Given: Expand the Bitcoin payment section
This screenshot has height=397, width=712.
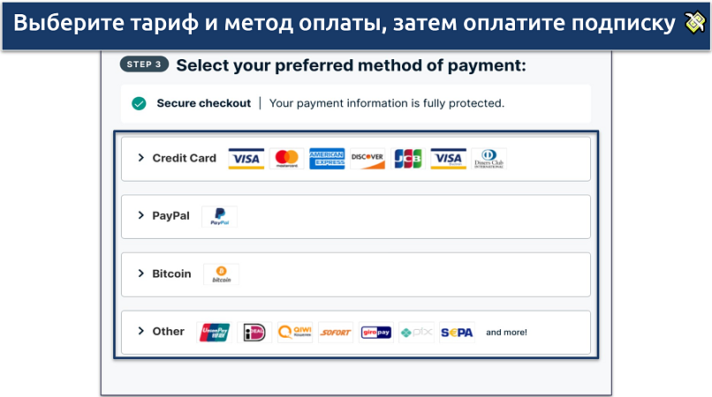Looking at the screenshot, I should point(355,274).
